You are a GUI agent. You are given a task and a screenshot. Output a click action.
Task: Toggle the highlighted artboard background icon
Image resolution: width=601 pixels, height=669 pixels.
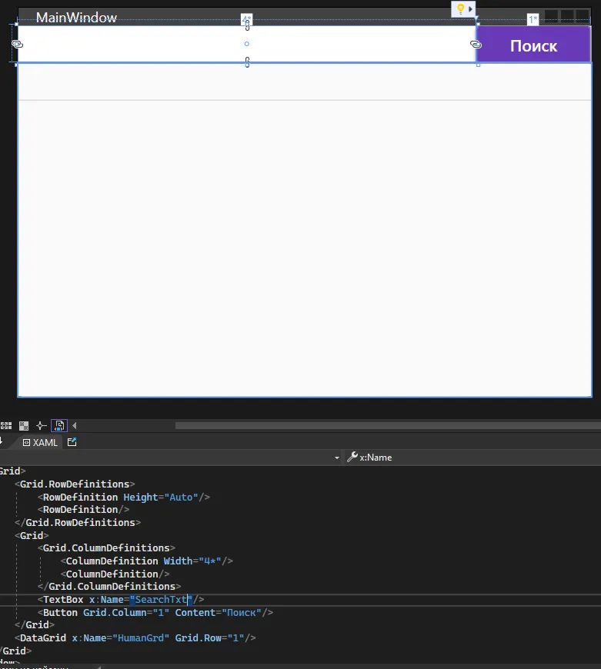[x=59, y=425]
